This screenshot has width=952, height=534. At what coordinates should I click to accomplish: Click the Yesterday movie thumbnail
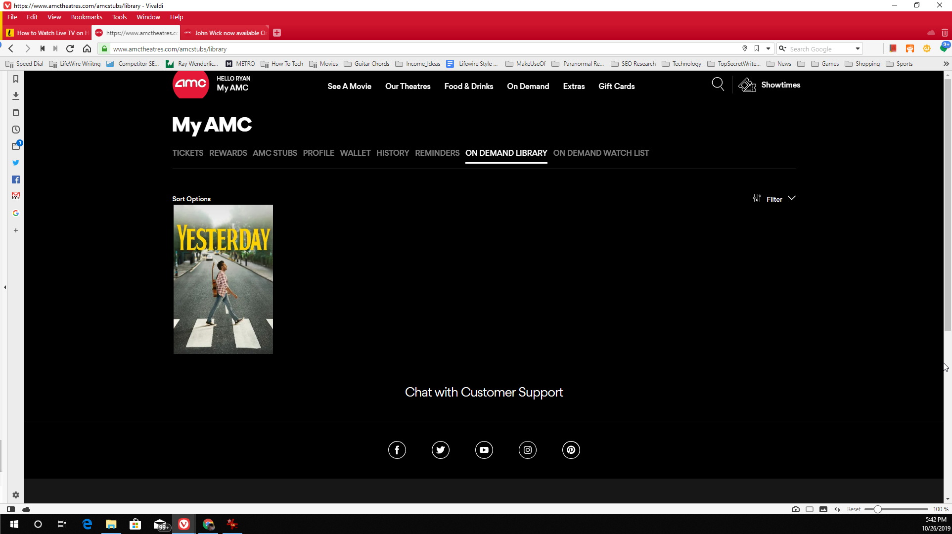coord(223,279)
